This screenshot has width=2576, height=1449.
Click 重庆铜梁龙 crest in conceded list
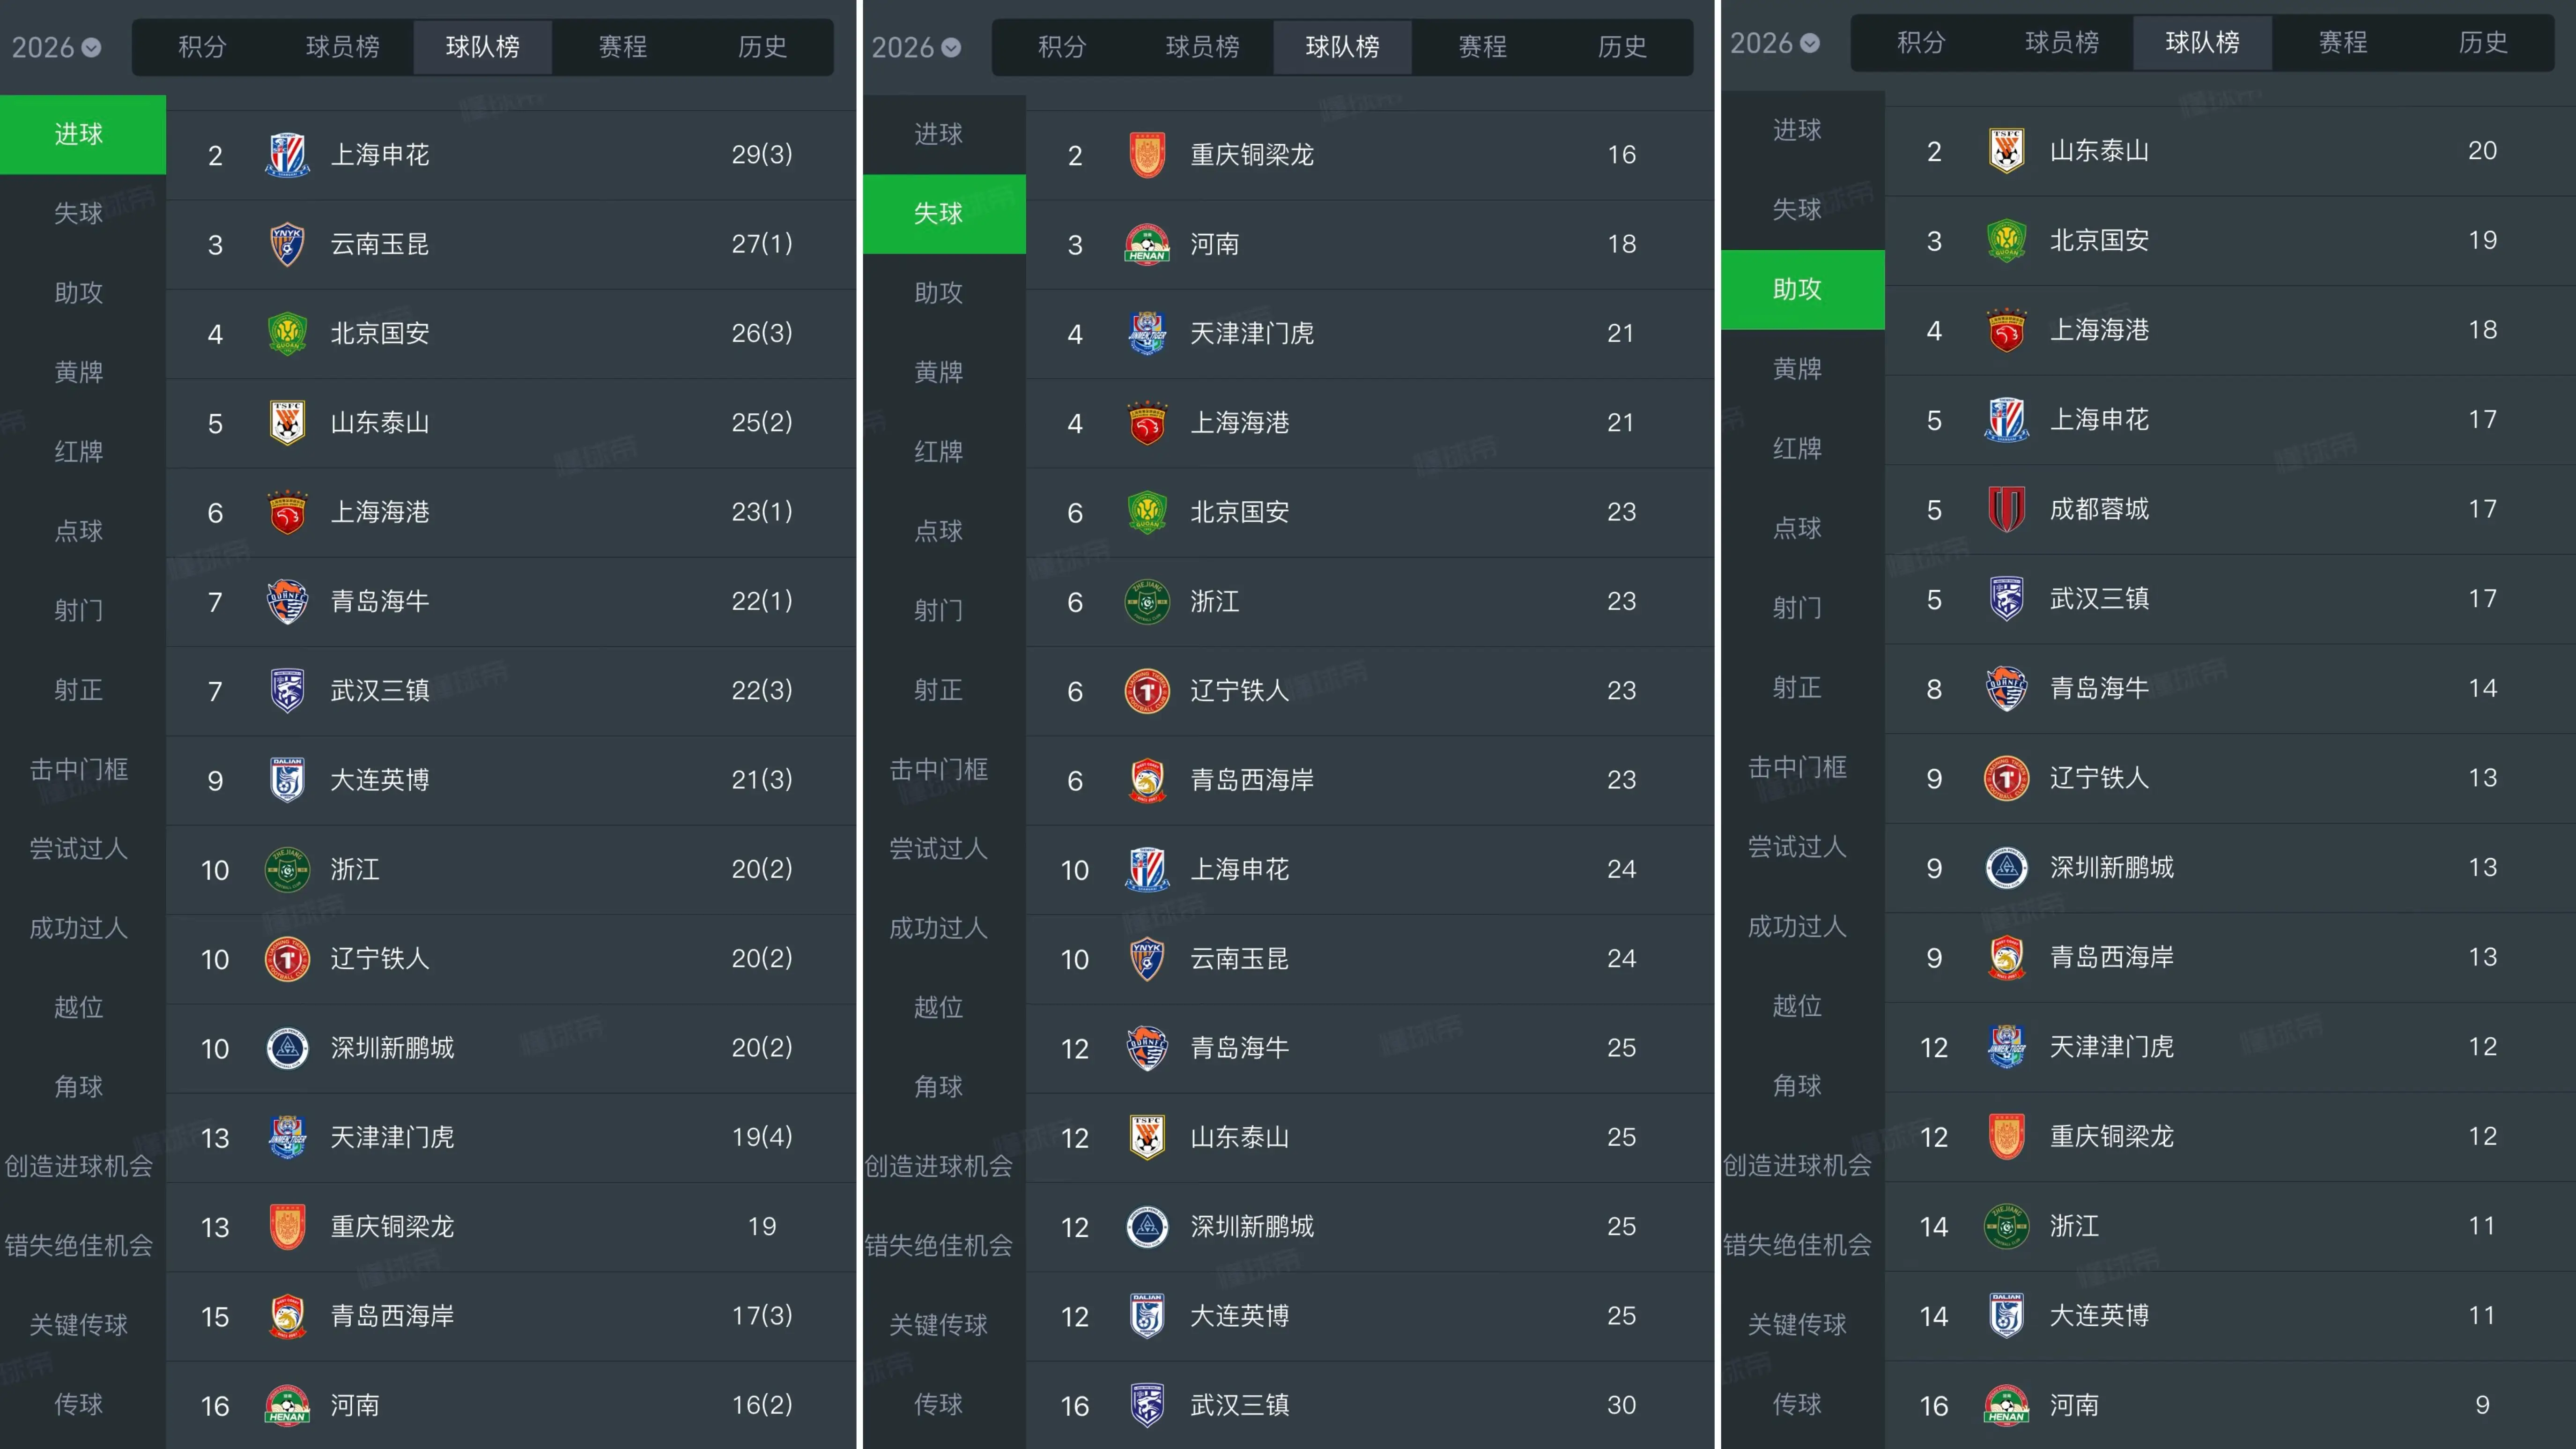[x=1147, y=155]
